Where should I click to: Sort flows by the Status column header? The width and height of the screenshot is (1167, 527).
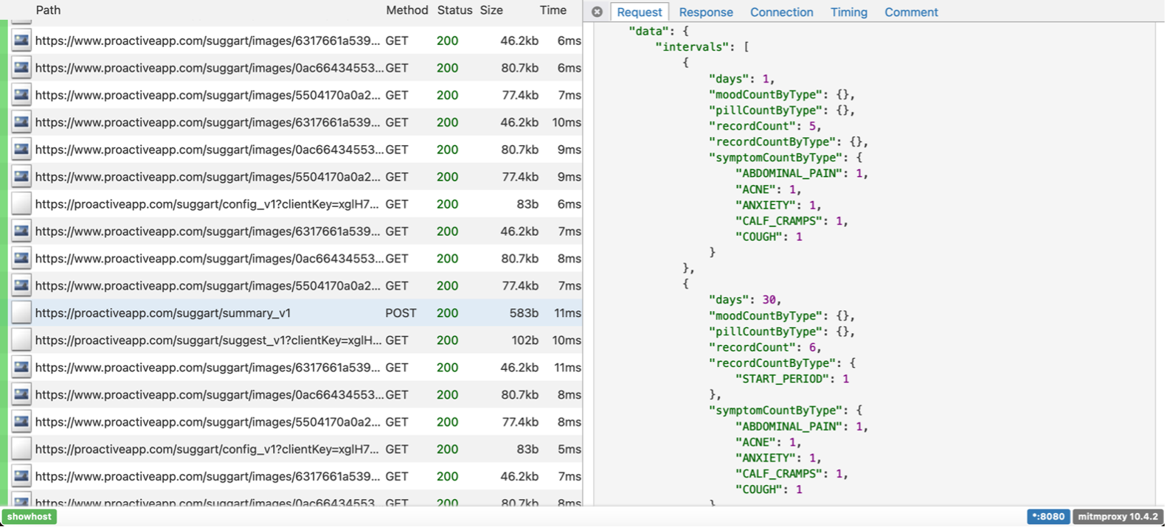point(454,10)
